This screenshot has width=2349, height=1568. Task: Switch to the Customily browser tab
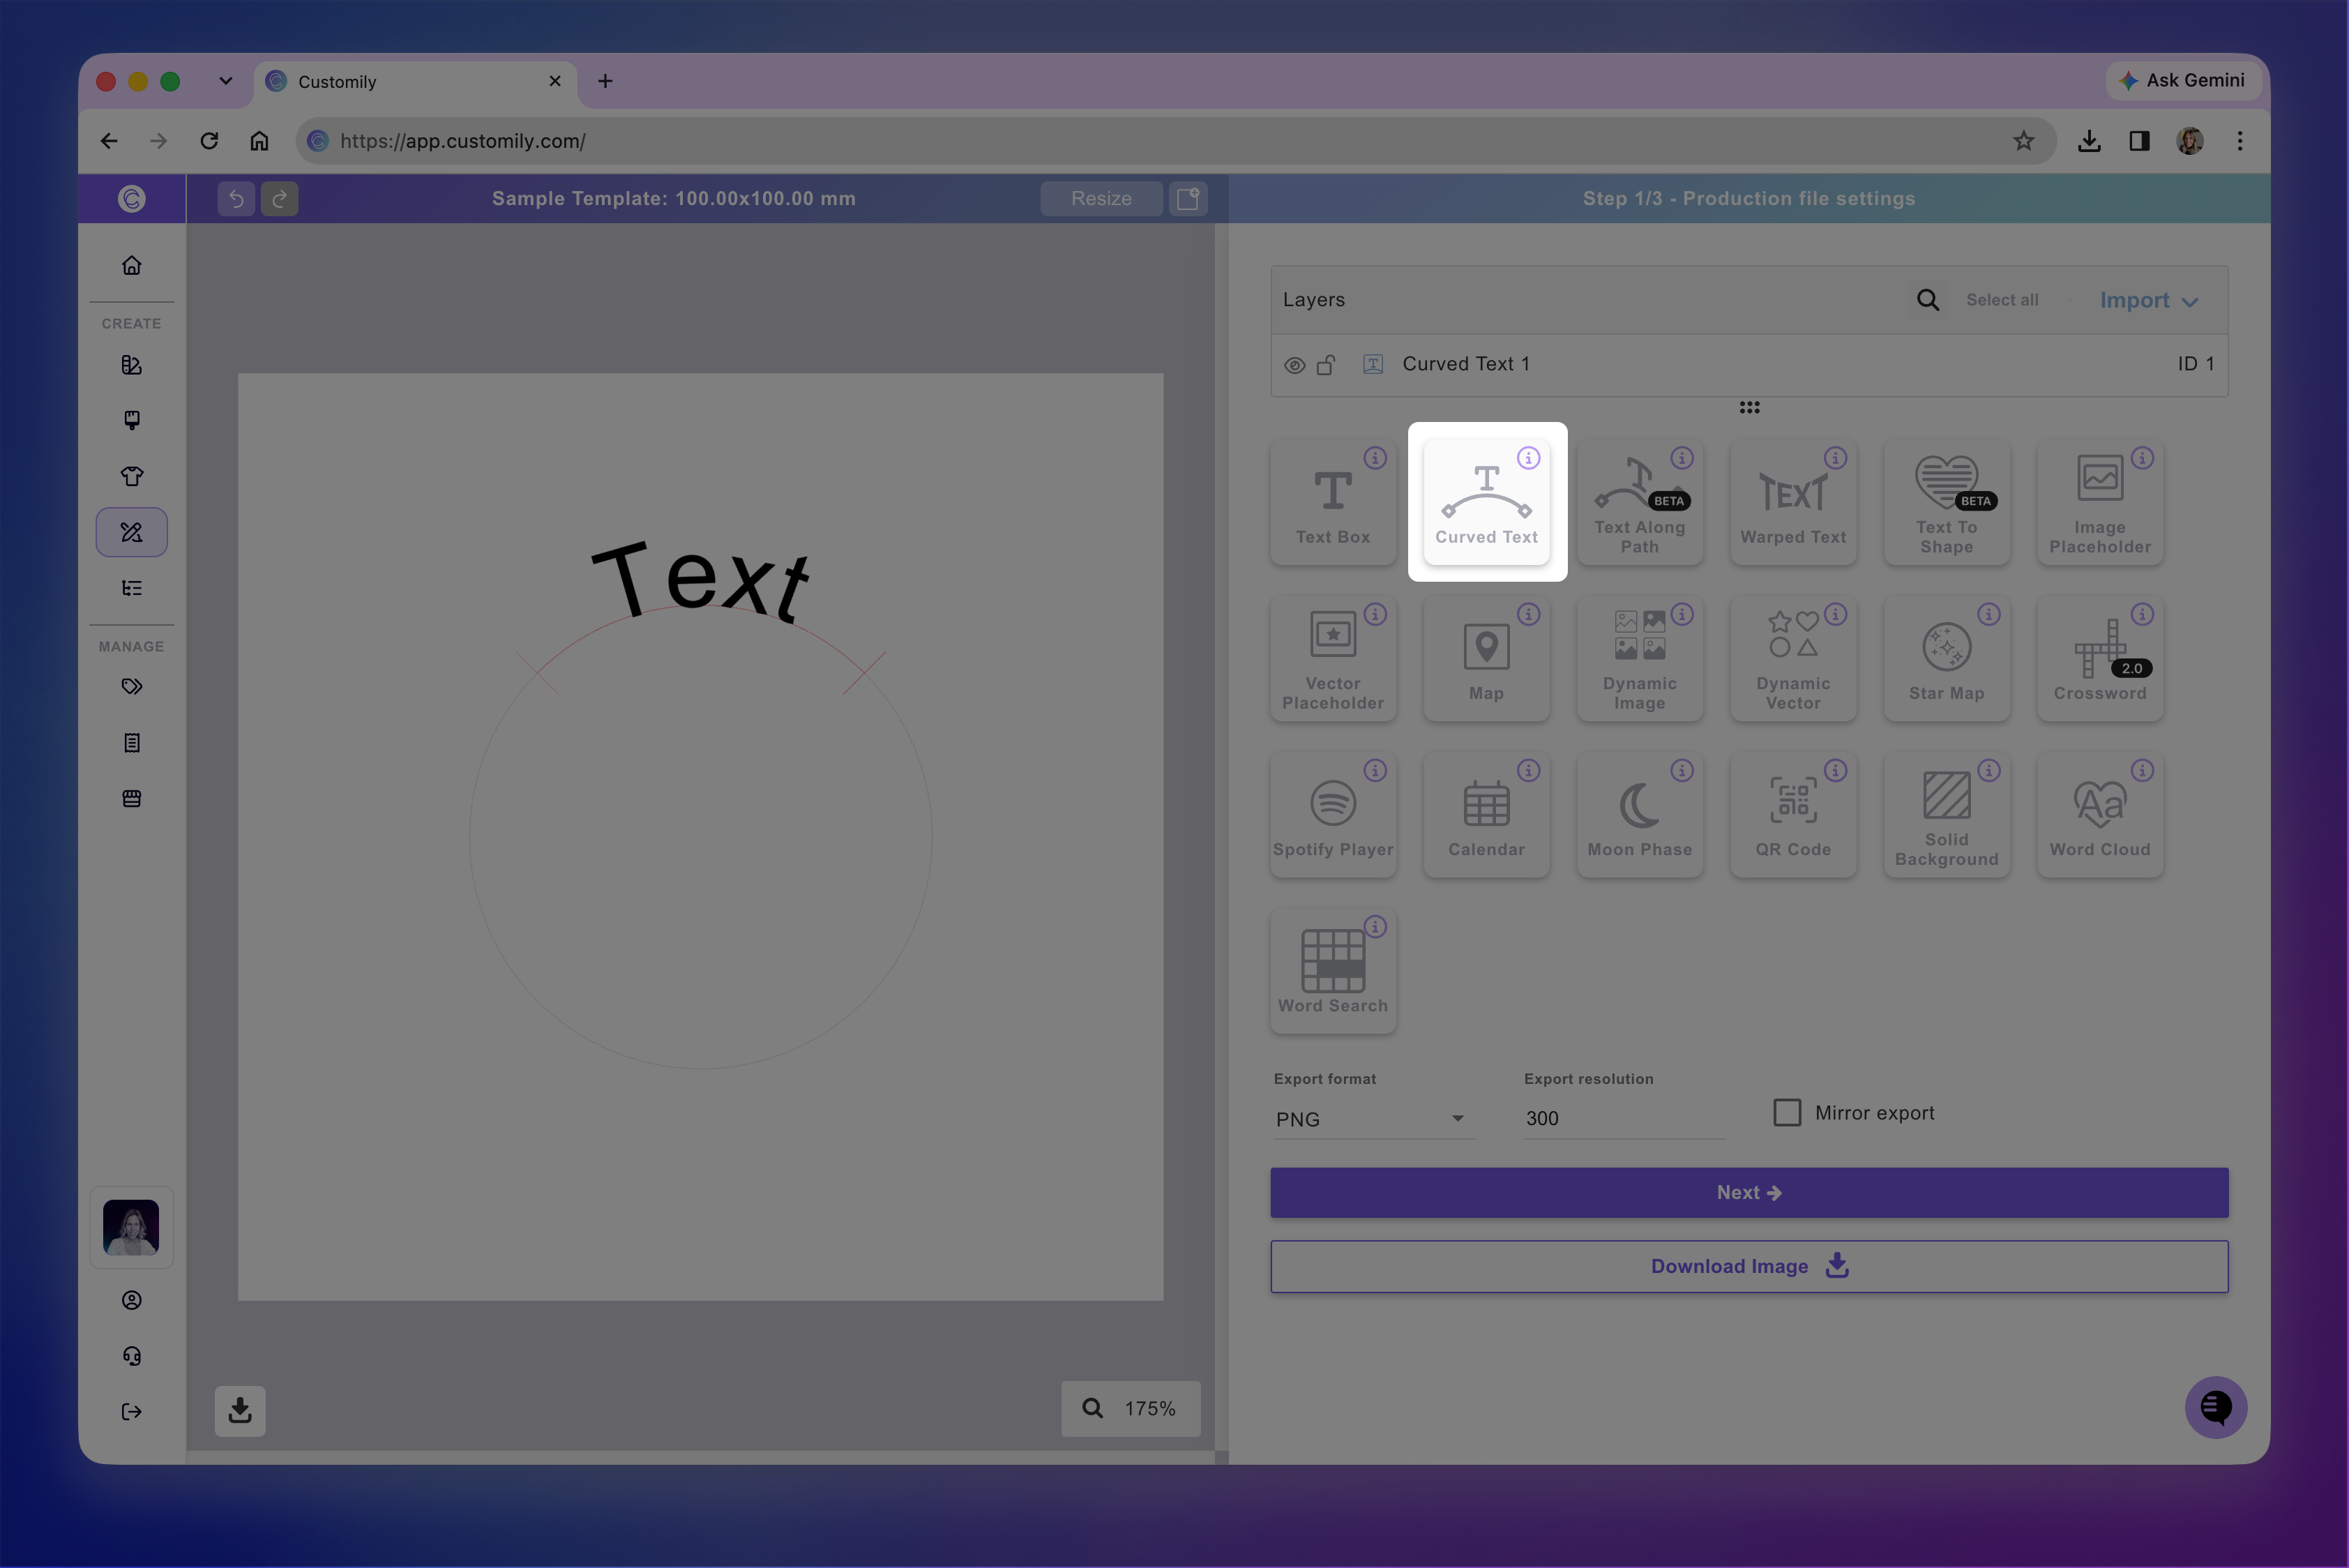(415, 82)
